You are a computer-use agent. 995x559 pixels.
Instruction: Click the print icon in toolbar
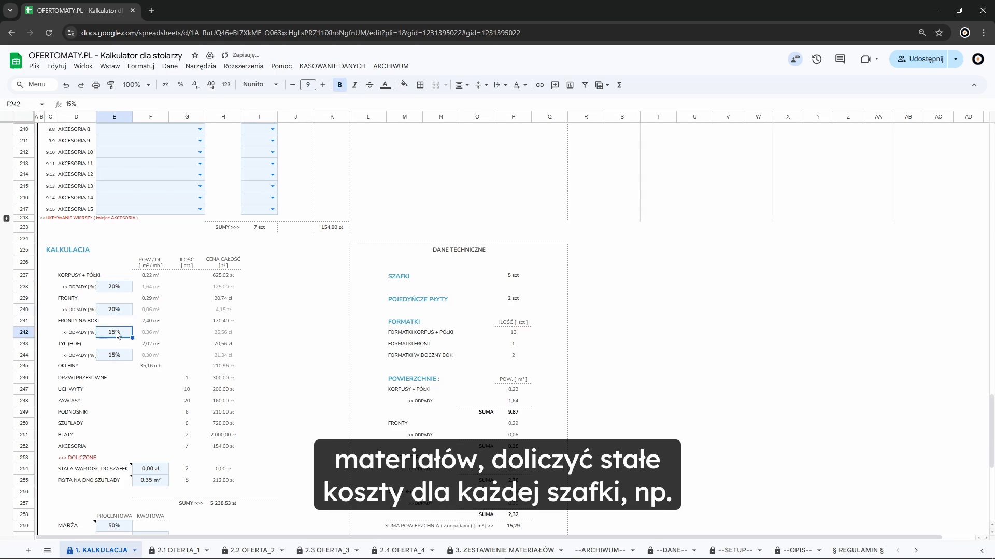point(96,85)
